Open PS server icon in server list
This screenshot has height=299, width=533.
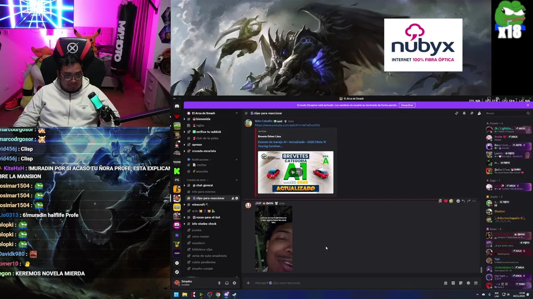coord(177,180)
